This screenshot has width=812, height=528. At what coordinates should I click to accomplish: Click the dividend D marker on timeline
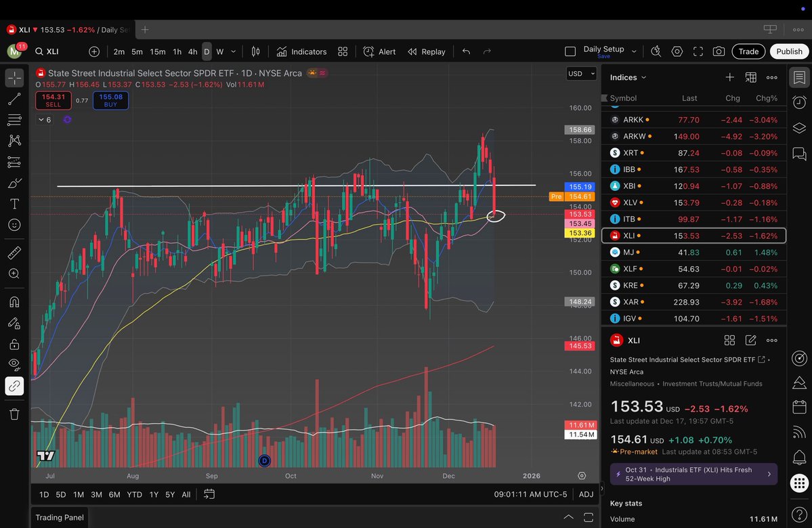(264, 461)
